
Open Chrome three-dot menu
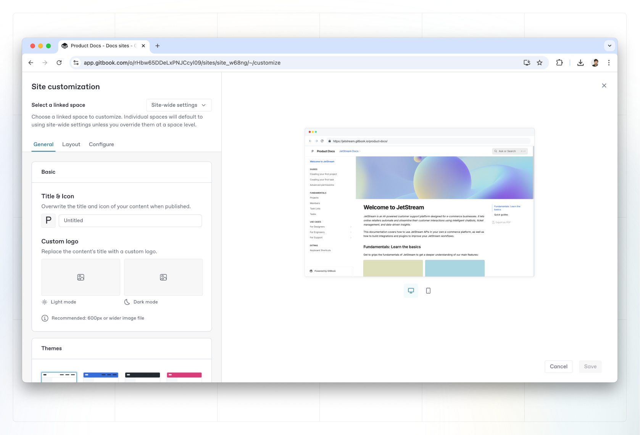tap(609, 63)
